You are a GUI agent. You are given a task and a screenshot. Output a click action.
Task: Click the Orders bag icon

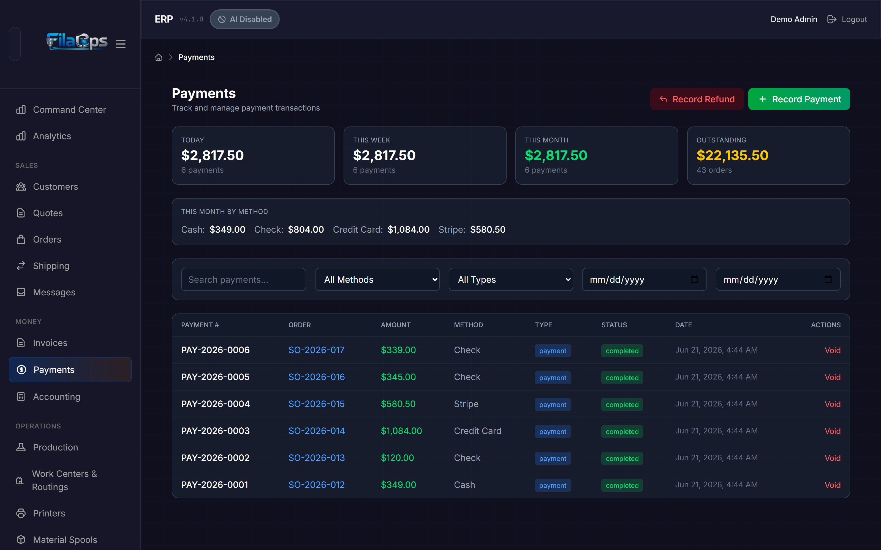click(x=21, y=239)
